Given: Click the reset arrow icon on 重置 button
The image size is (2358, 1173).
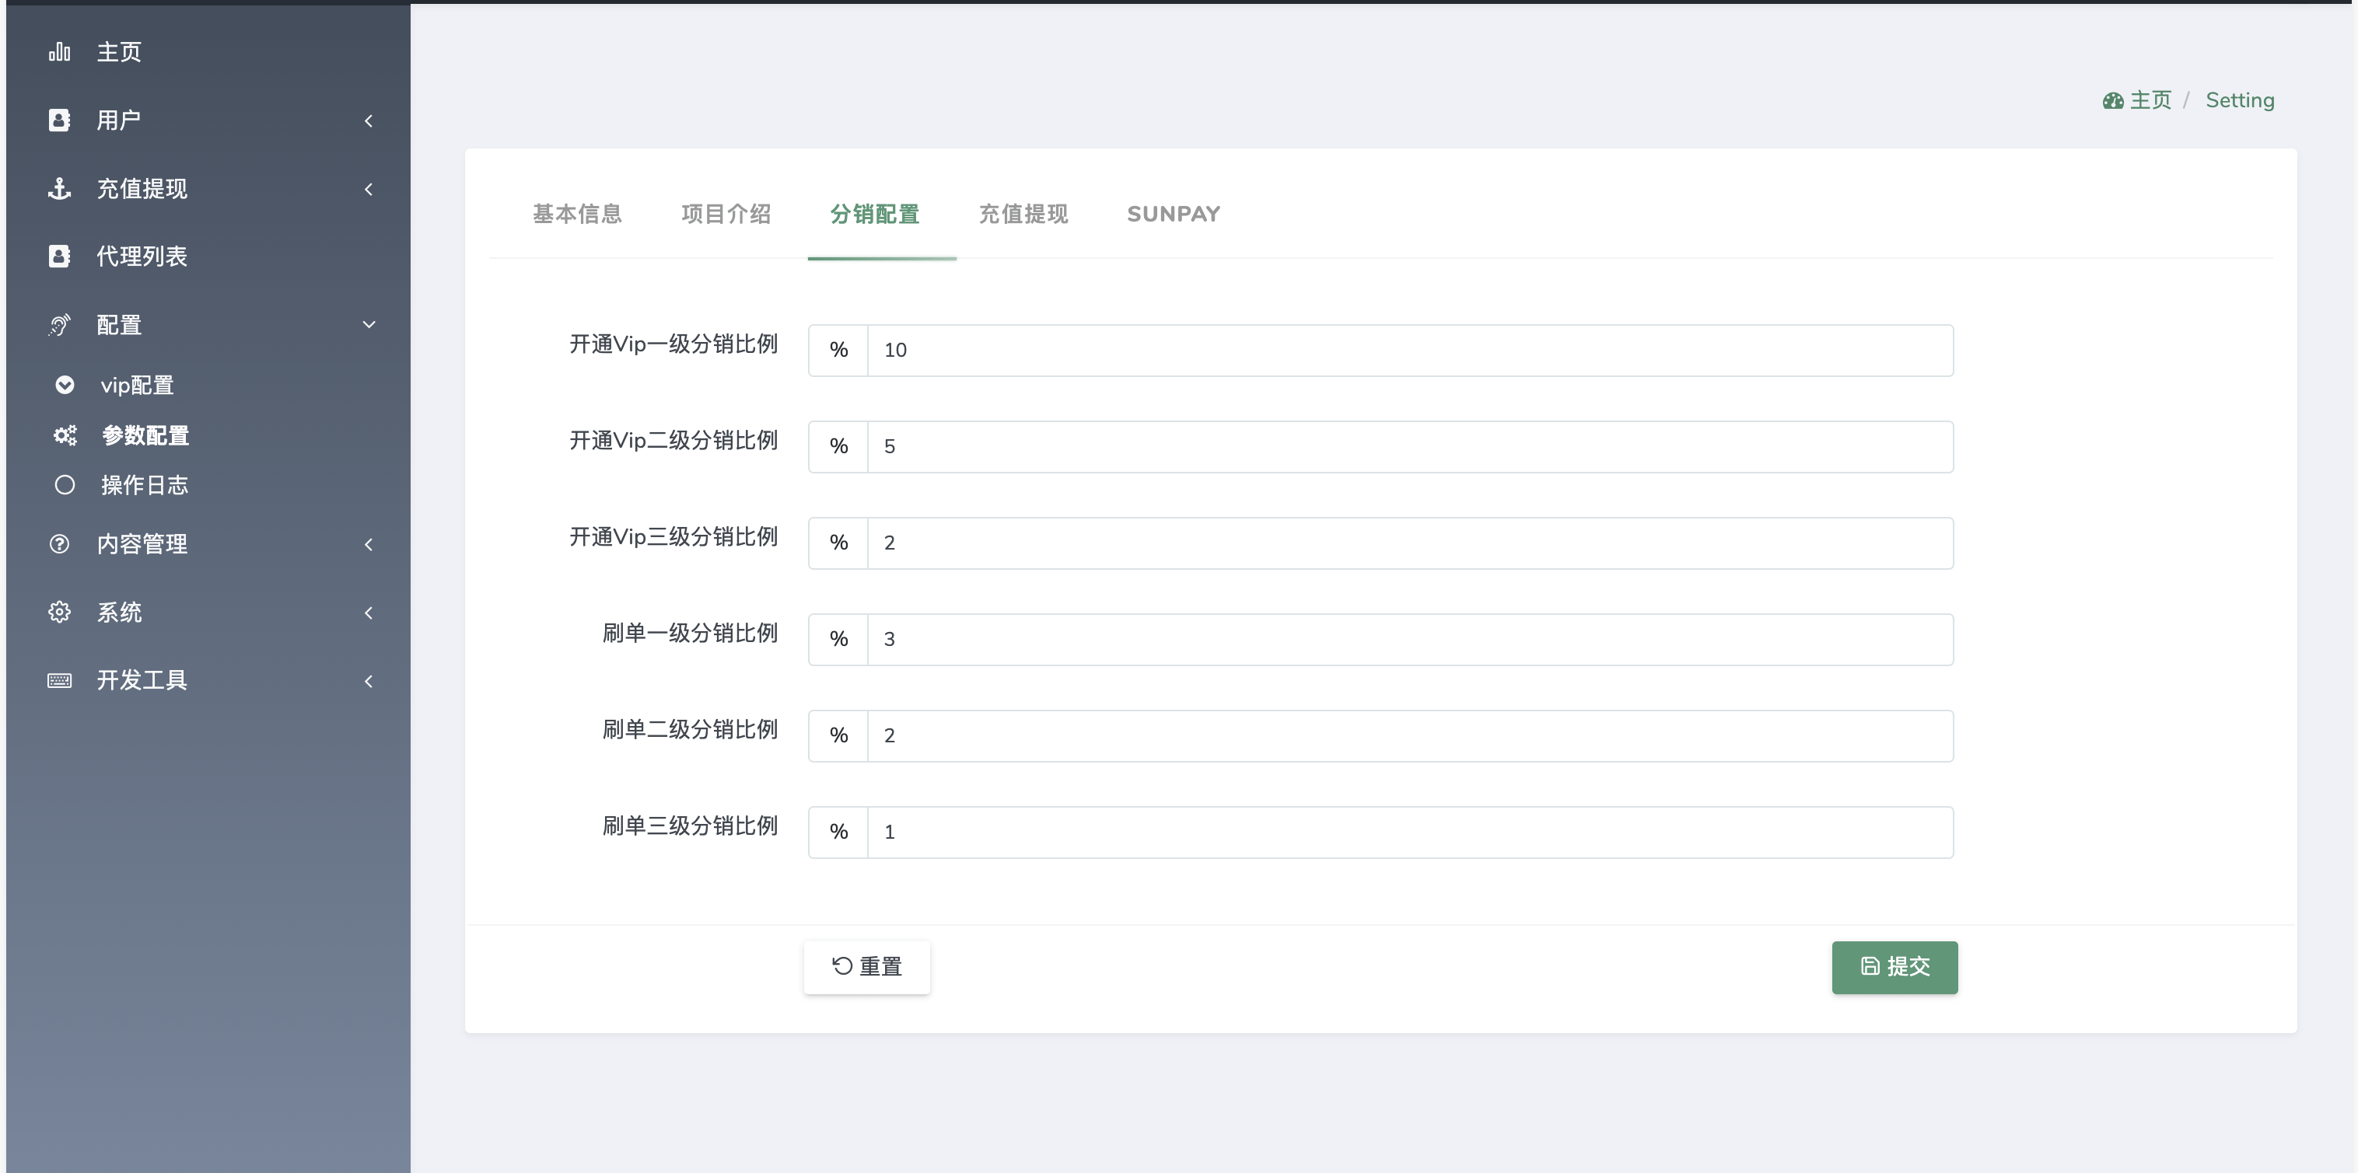Looking at the screenshot, I should [x=842, y=966].
